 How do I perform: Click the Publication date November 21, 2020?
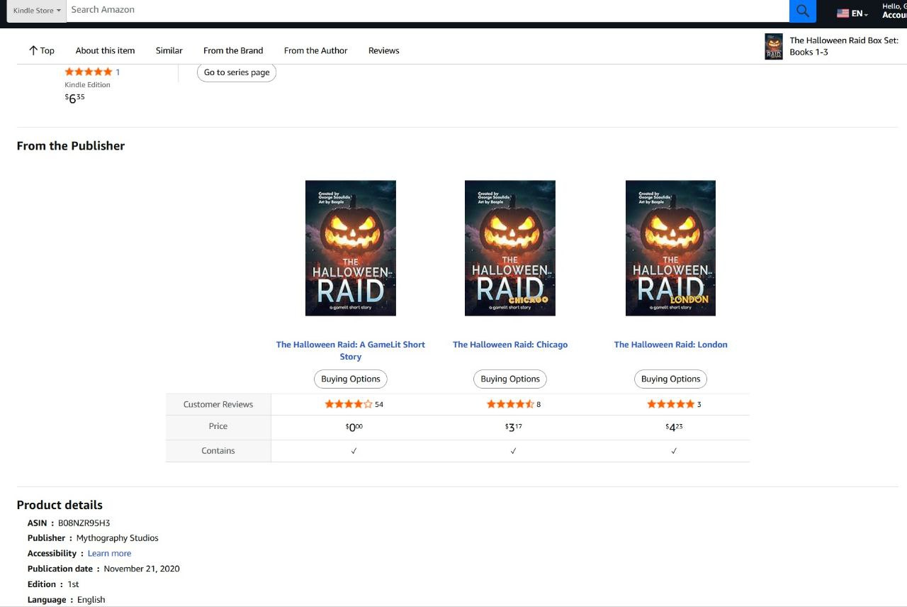142,569
